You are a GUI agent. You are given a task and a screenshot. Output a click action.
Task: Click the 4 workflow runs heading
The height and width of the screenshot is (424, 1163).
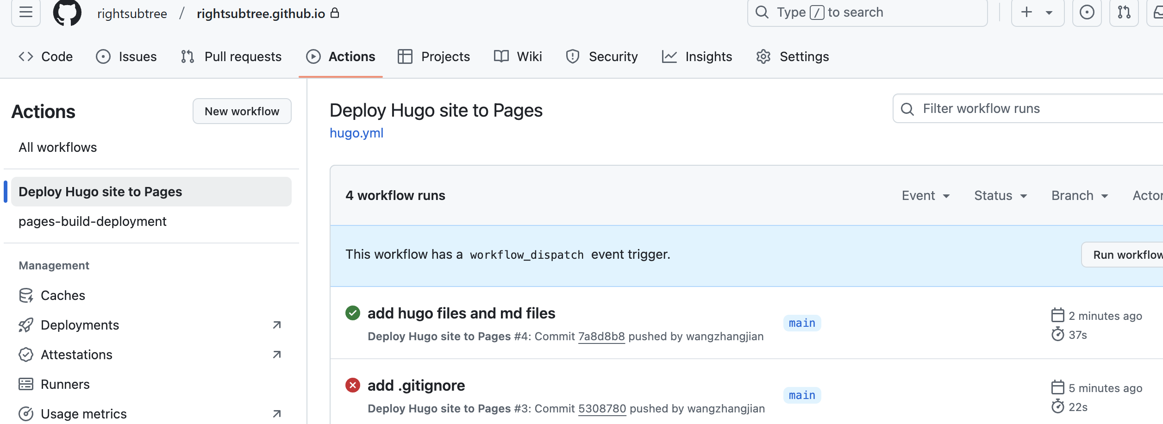point(395,195)
